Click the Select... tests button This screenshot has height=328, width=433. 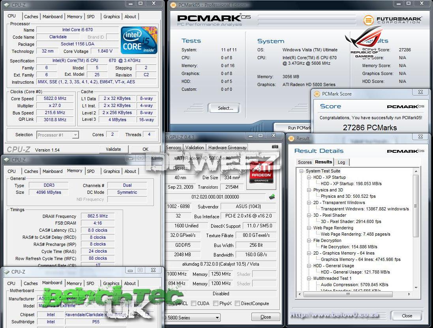pos(224,108)
